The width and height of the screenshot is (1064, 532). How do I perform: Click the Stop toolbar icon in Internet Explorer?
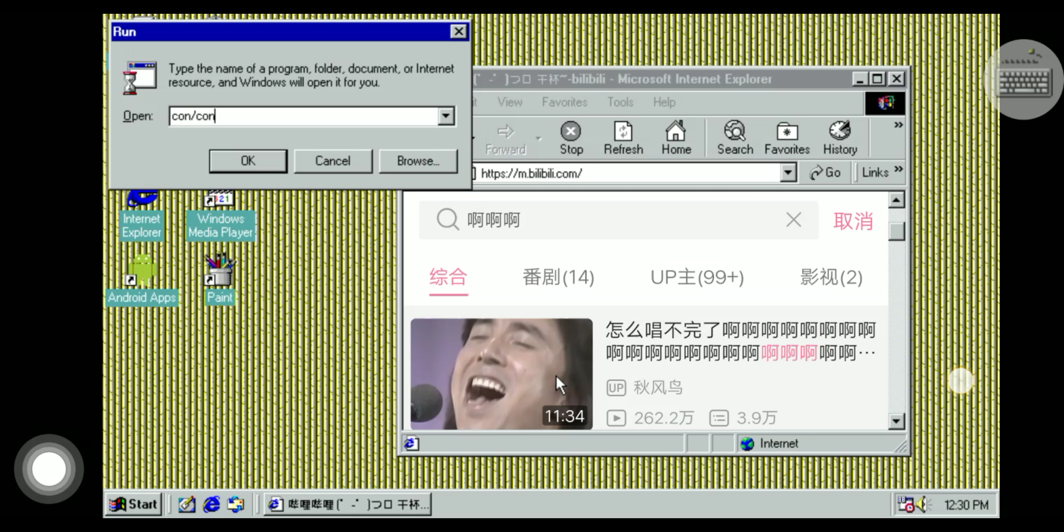[x=571, y=138]
